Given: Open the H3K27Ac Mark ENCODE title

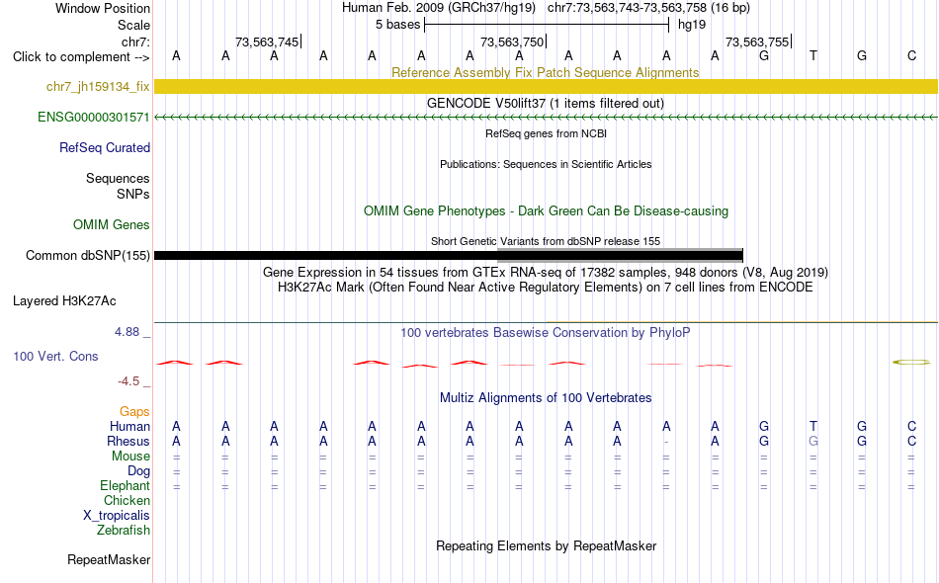Looking at the screenshot, I should tap(546, 288).
